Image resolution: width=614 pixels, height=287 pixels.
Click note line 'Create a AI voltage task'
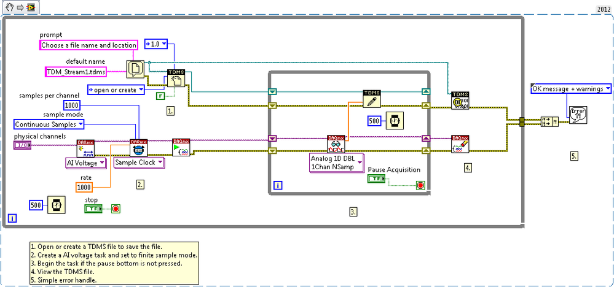(x=114, y=255)
